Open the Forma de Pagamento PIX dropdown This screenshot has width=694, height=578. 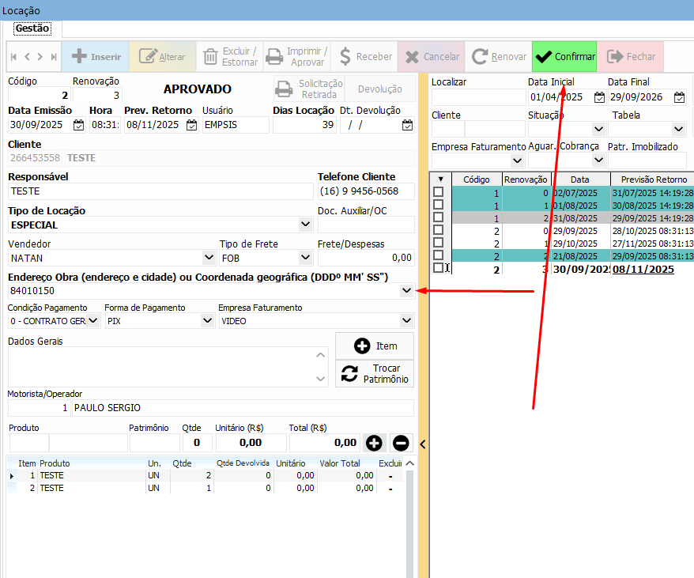208,320
